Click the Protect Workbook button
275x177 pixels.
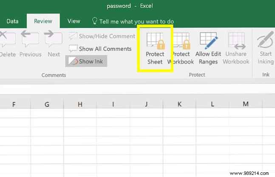click(x=181, y=48)
